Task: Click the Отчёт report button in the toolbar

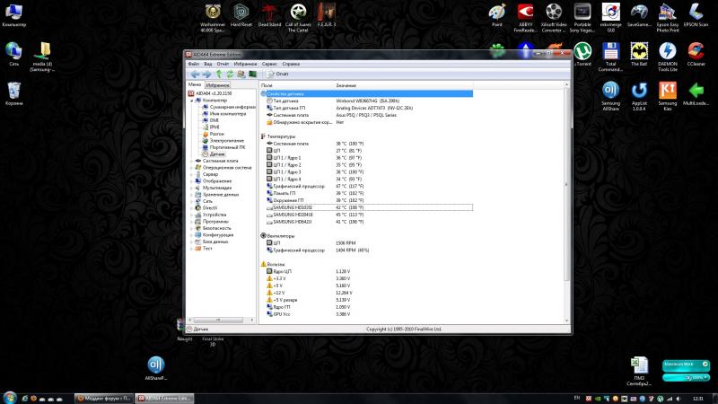Action: coord(278,74)
